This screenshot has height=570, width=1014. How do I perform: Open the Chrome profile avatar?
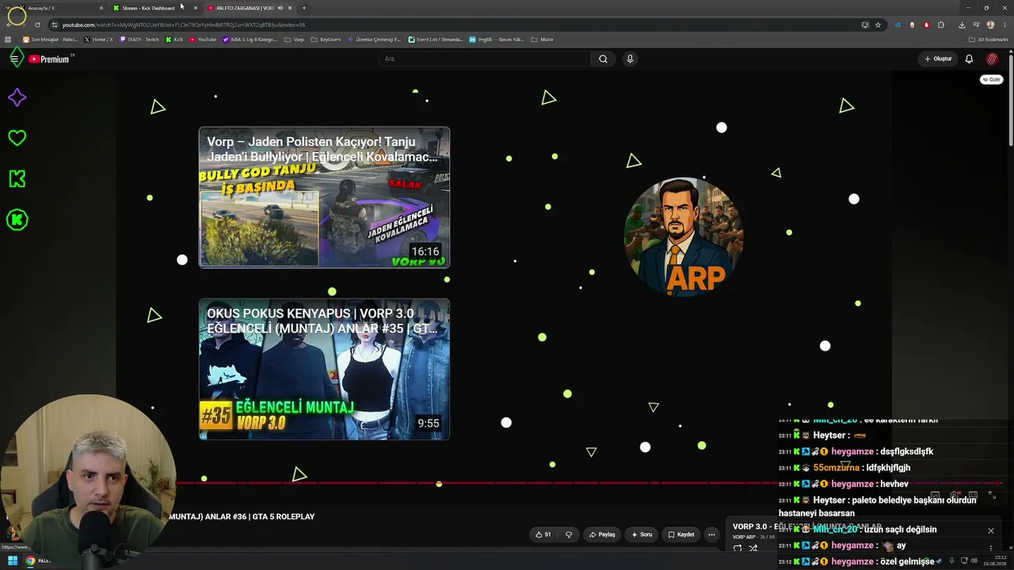[990, 25]
